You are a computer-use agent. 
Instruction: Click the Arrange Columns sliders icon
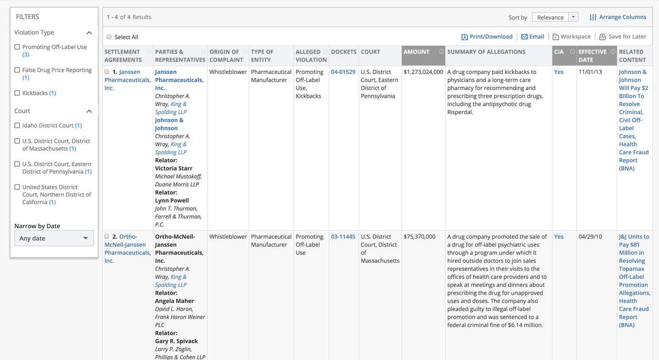pos(593,17)
